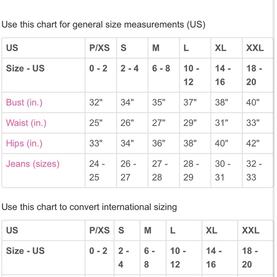Click the Jeans (sizes) link

point(32,164)
